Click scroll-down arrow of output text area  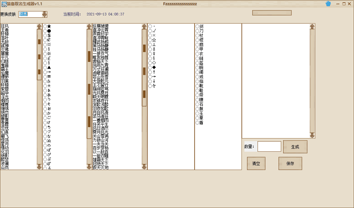pyautogui.click(x=312, y=135)
